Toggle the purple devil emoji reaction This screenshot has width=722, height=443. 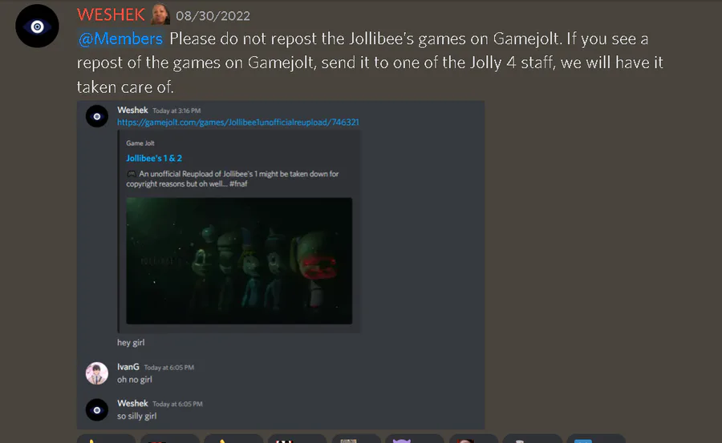pos(413,439)
